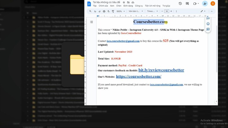This screenshot has width=228, height=128.
Task: Click the add emoji reaction icon
Action: [x=208, y=24]
